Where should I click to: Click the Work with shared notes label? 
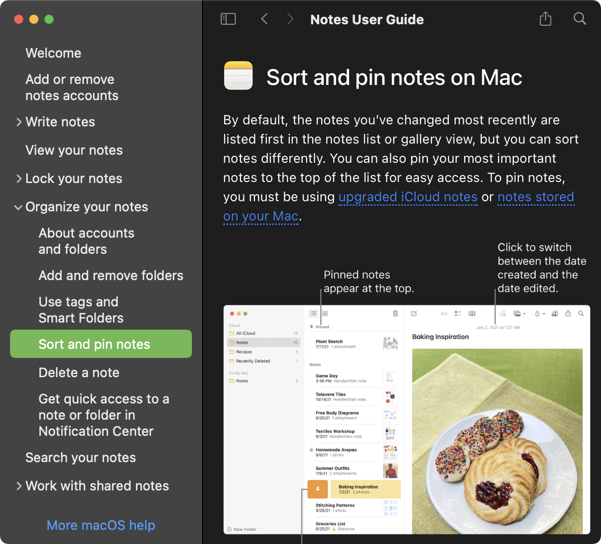click(97, 486)
